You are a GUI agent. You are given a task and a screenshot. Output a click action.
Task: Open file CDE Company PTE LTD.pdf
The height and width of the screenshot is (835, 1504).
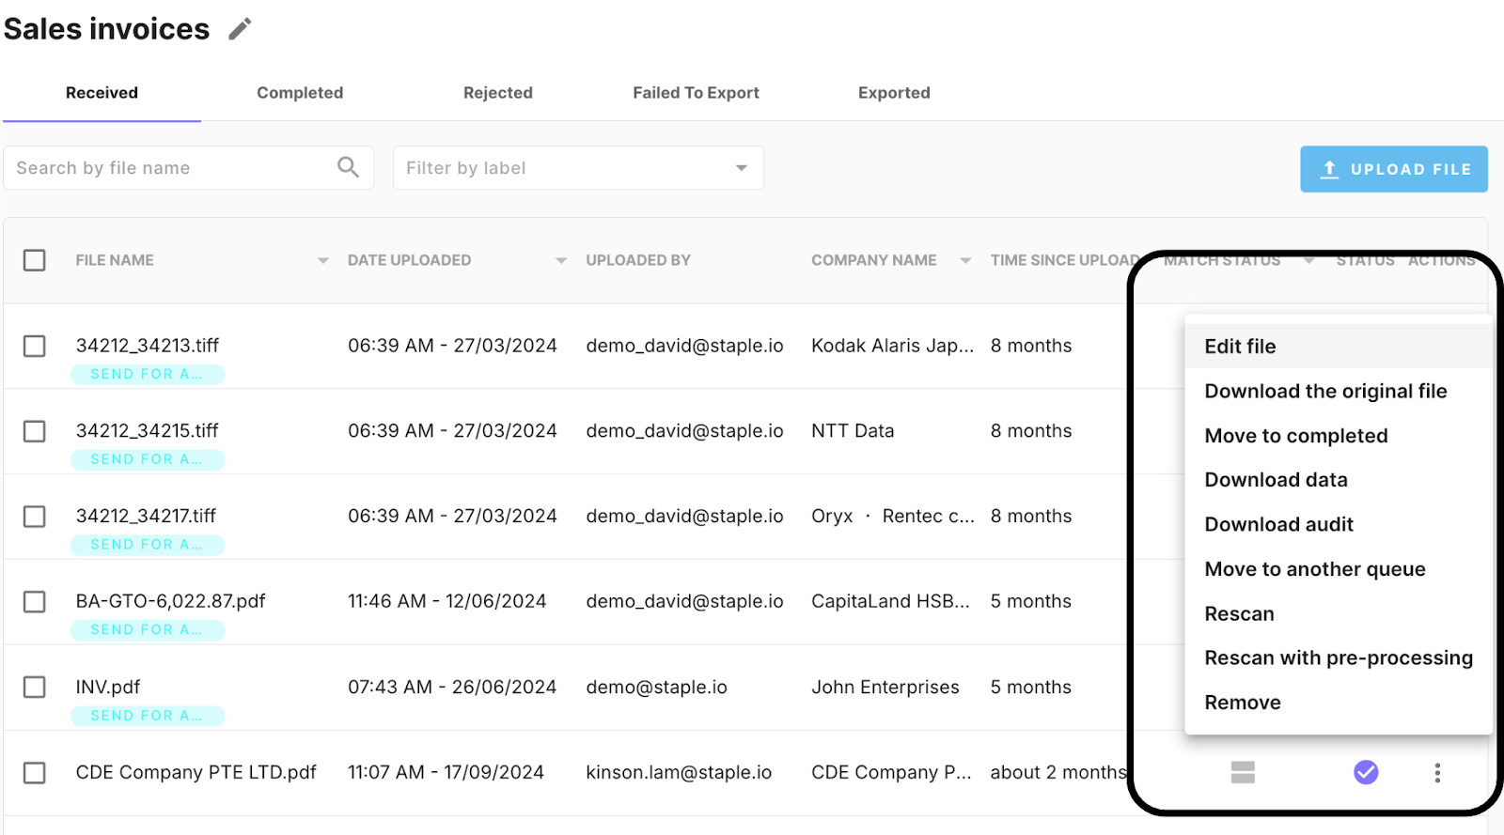point(196,772)
